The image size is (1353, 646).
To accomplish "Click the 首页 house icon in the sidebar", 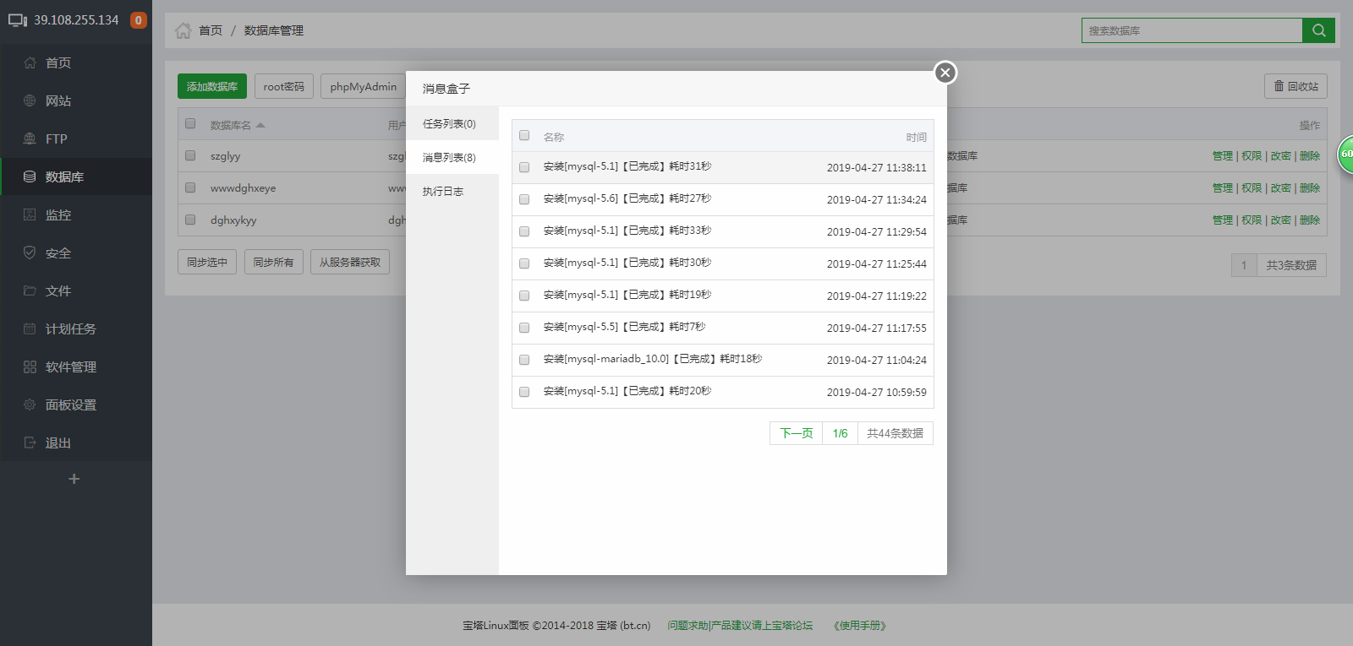I will (x=30, y=62).
